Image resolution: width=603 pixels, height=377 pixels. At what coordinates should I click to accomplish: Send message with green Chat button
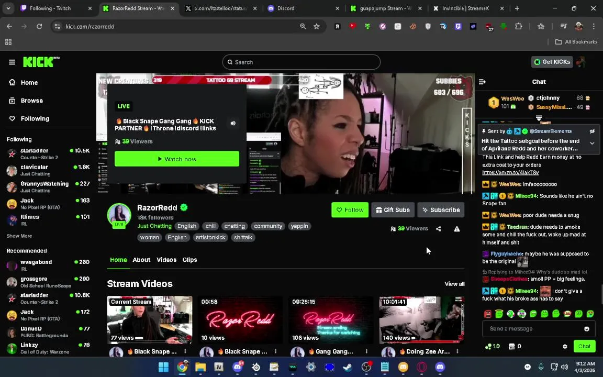tap(584, 346)
